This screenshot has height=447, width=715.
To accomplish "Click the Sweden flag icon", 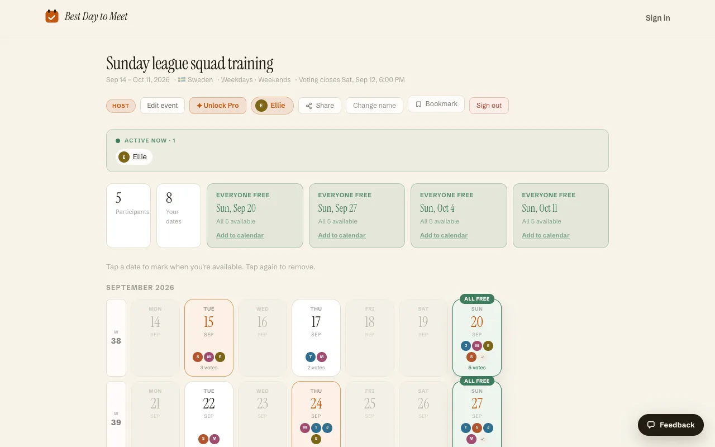I will (182, 80).
